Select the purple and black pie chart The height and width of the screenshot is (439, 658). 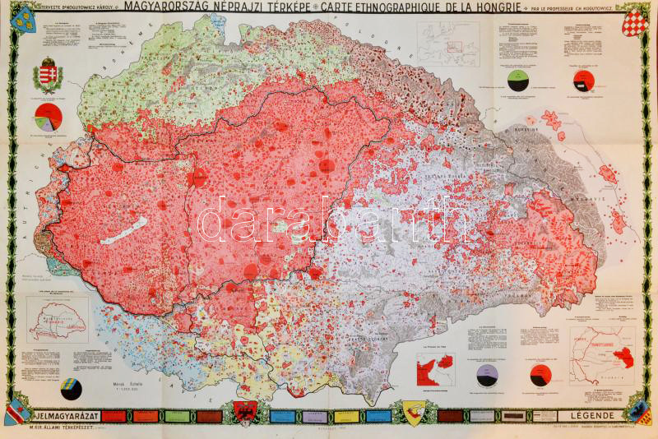click(x=487, y=375)
